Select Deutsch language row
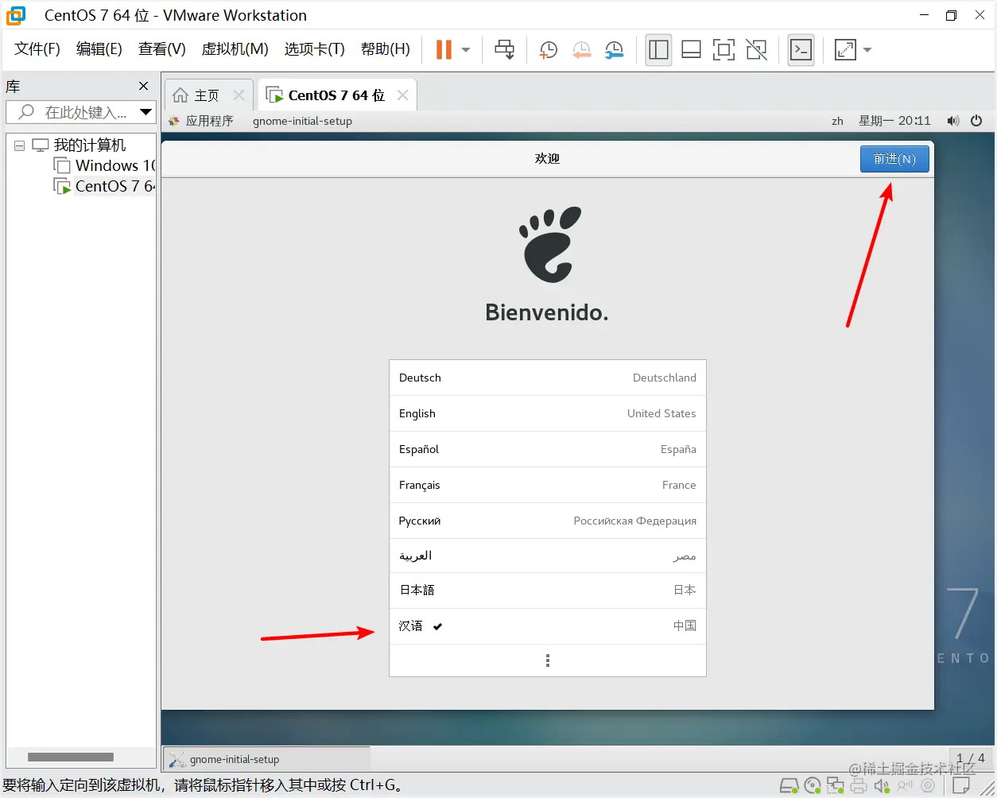This screenshot has height=798, width=997. tap(548, 378)
